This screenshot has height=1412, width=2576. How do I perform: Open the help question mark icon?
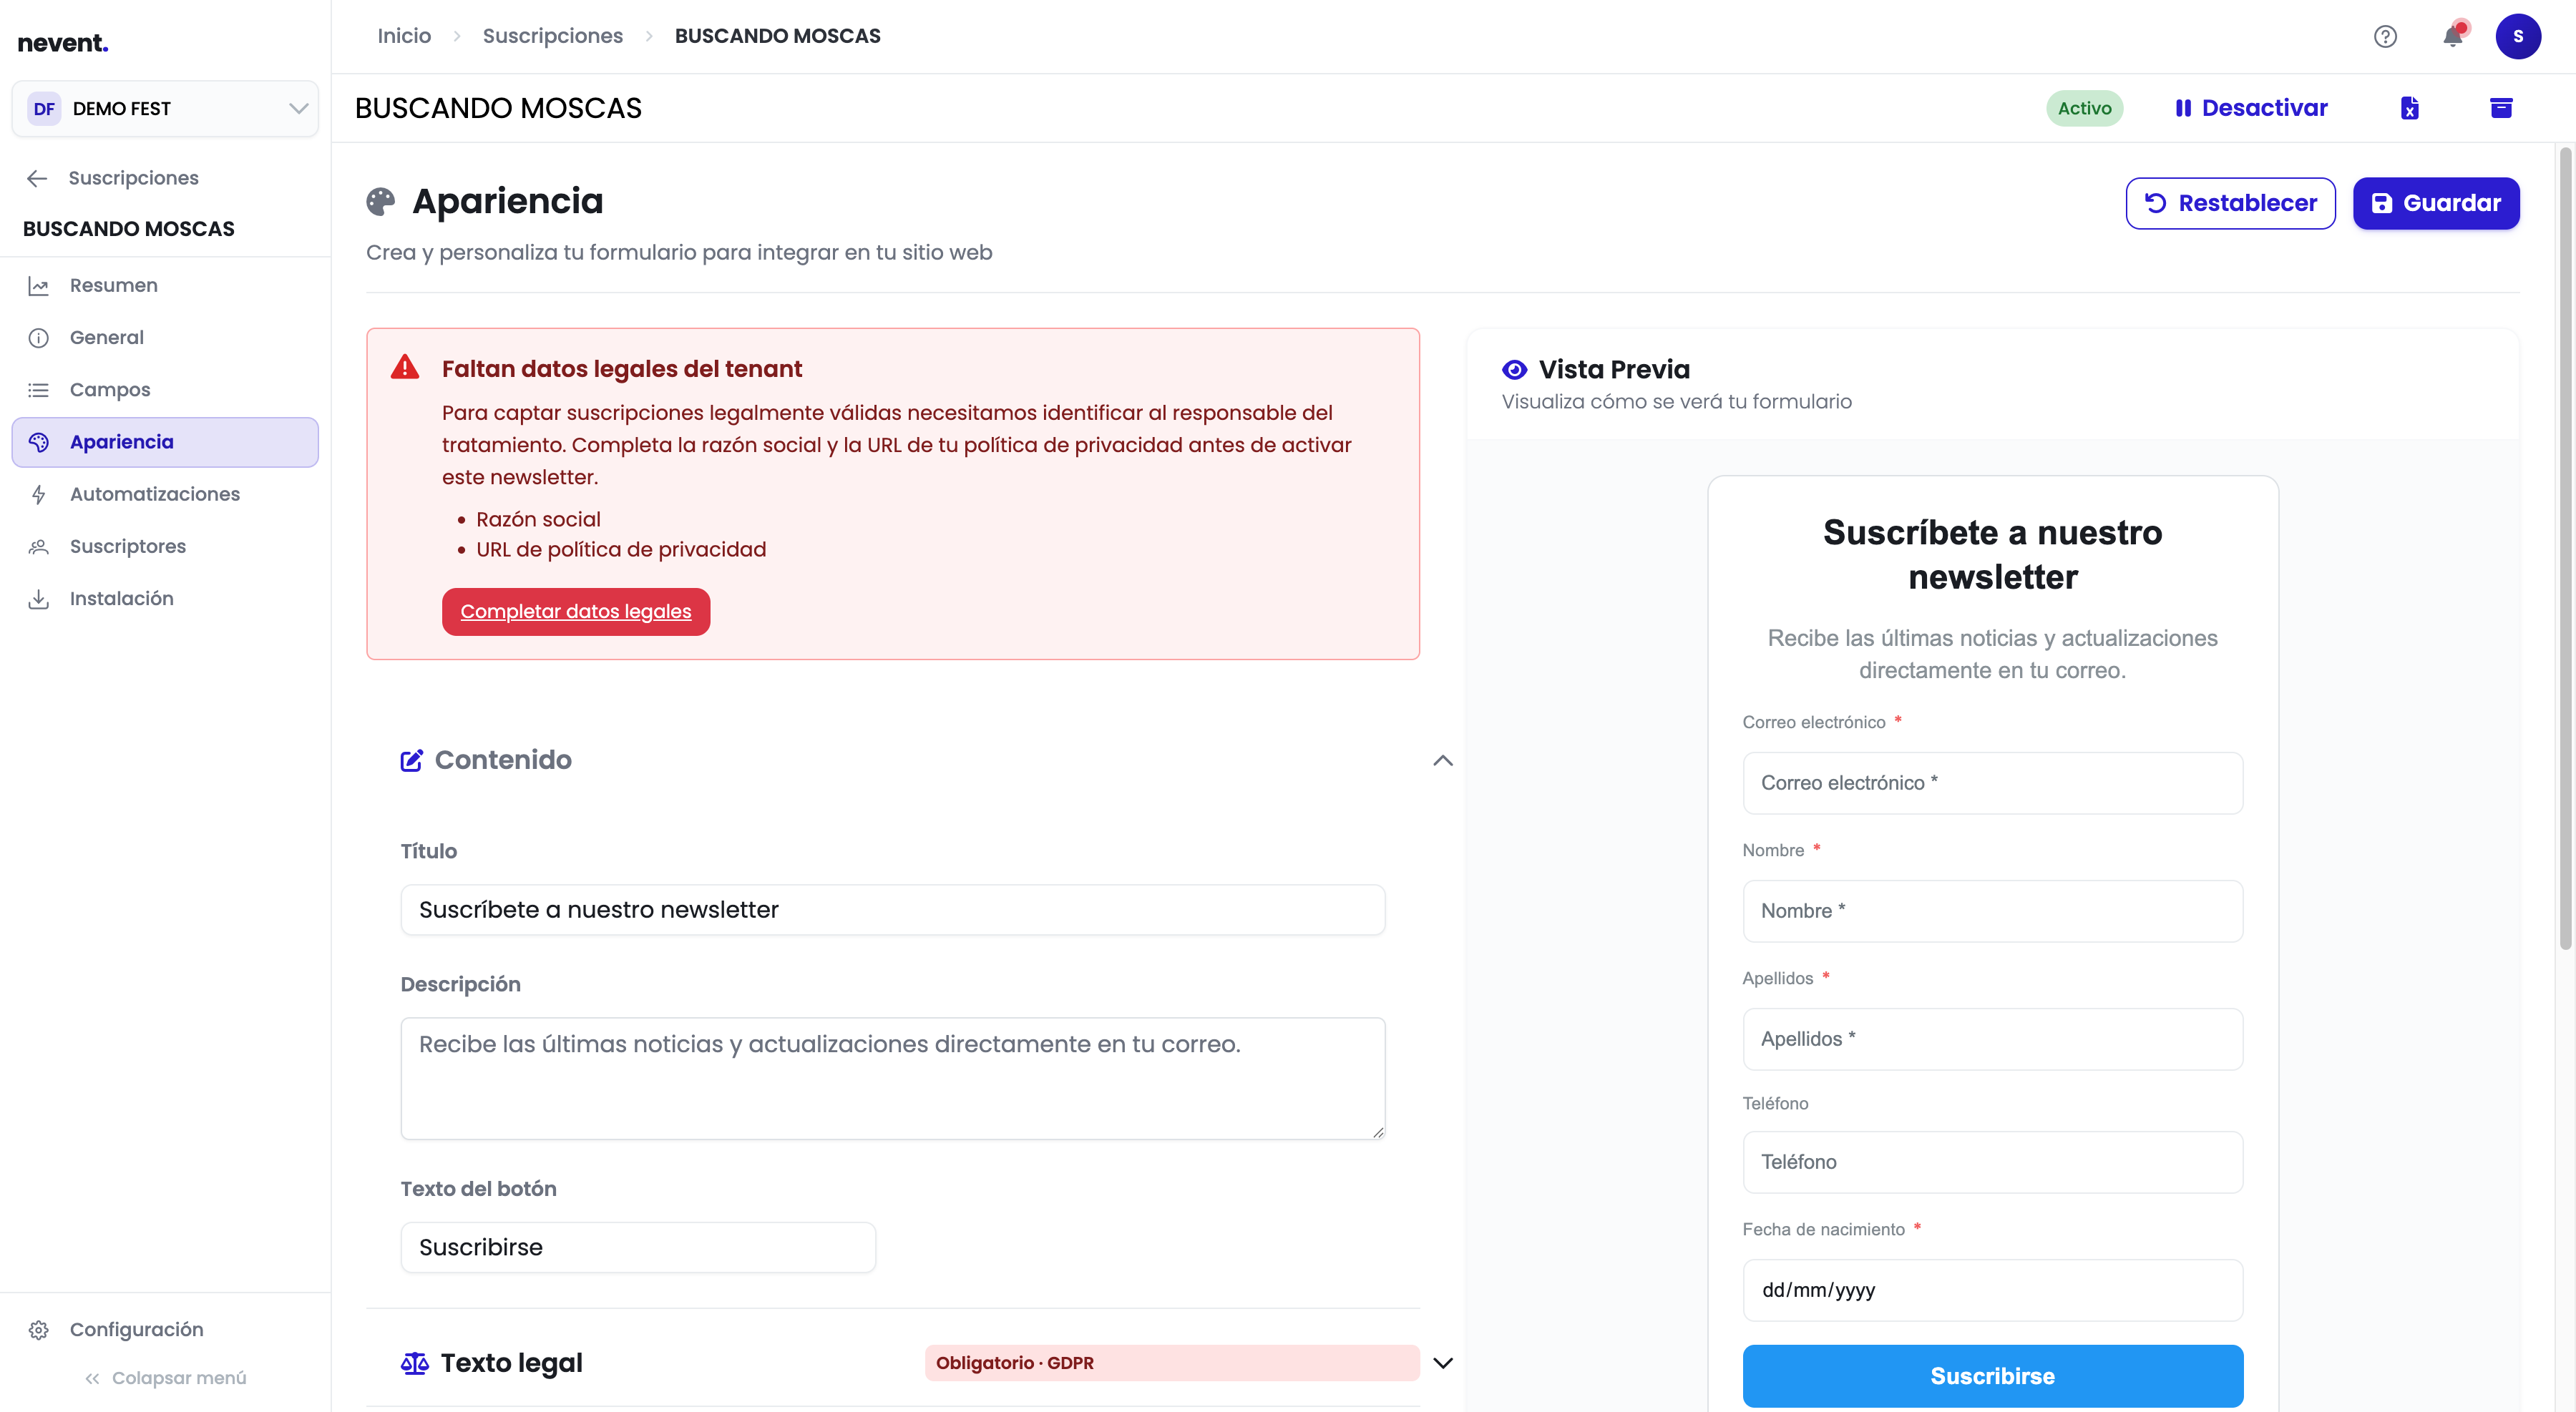click(x=2385, y=36)
